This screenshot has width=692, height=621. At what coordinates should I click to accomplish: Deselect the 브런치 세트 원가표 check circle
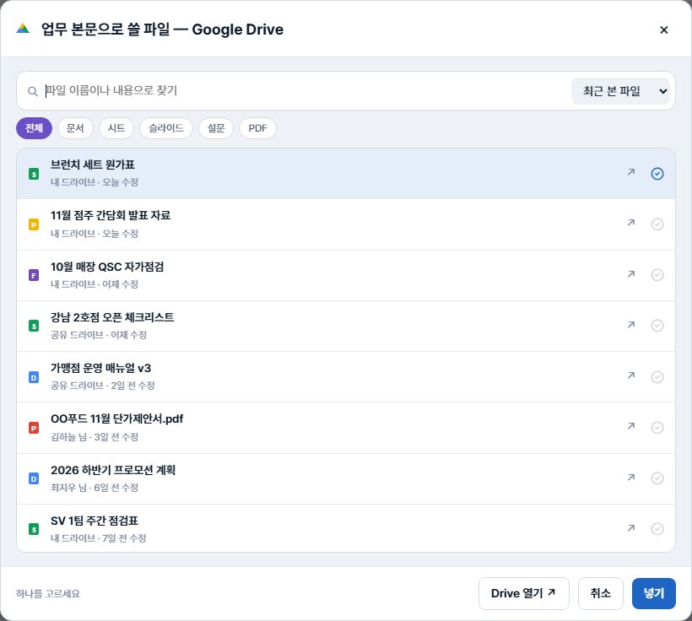(x=657, y=174)
